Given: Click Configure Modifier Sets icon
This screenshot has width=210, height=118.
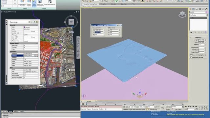Looking at the screenshot, I should click(206, 32).
